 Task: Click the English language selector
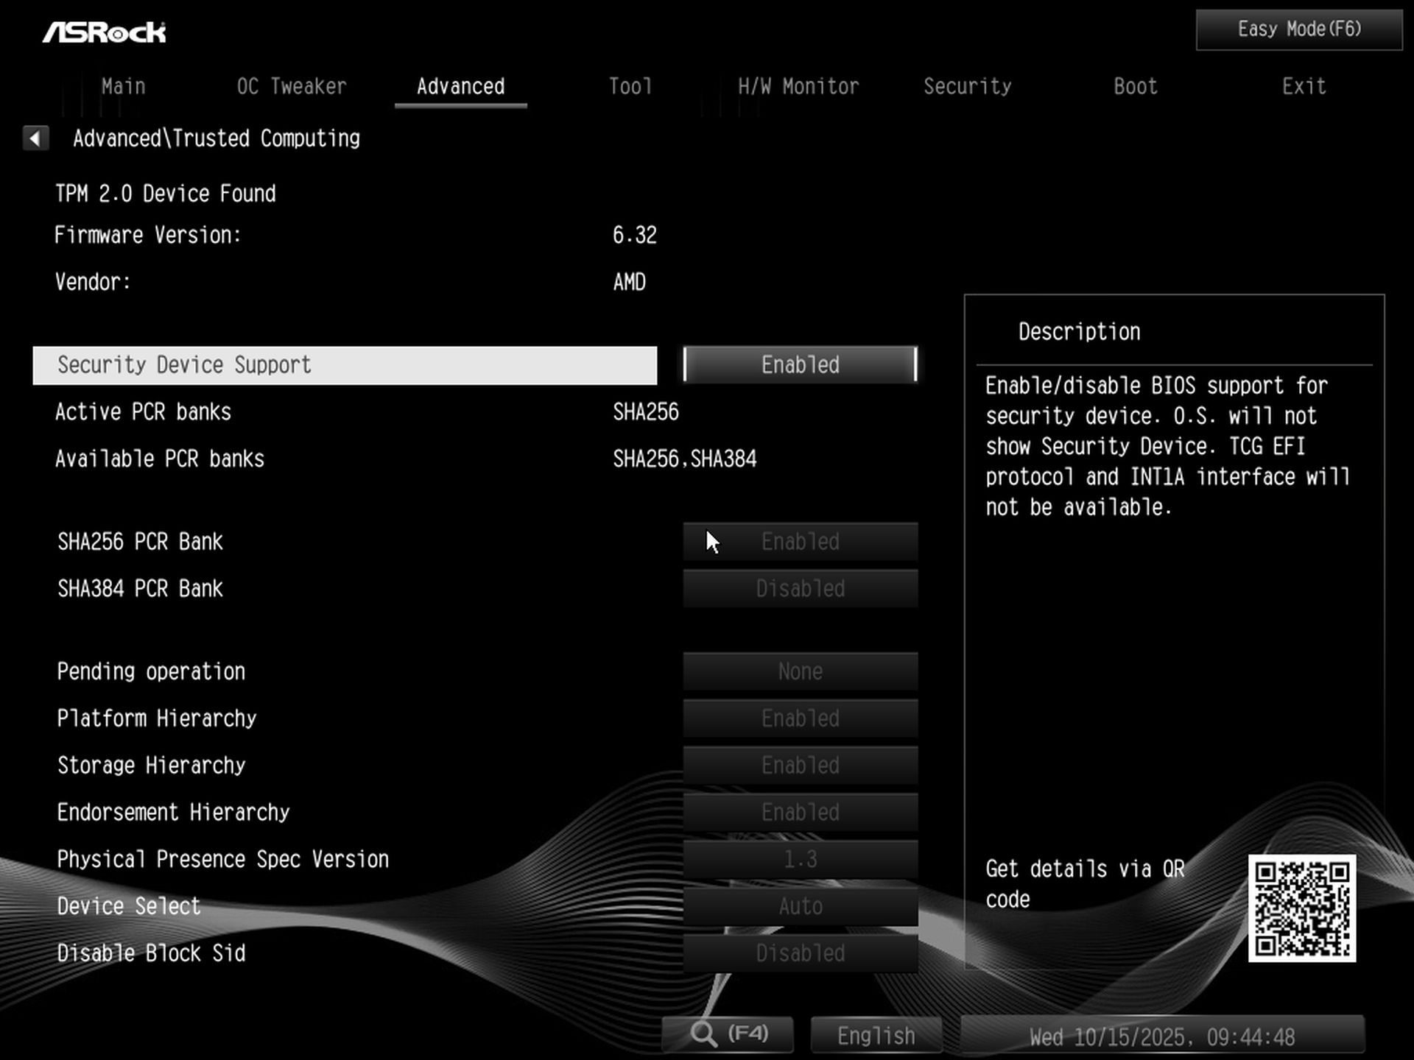click(875, 1034)
